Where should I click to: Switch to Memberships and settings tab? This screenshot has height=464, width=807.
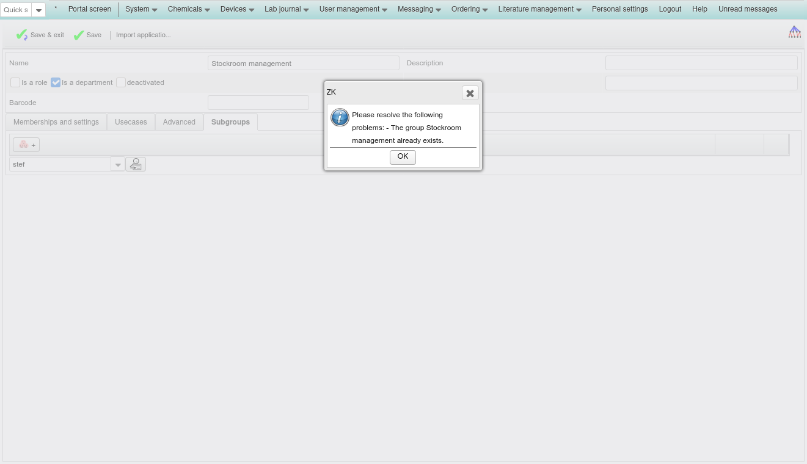pos(56,122)
